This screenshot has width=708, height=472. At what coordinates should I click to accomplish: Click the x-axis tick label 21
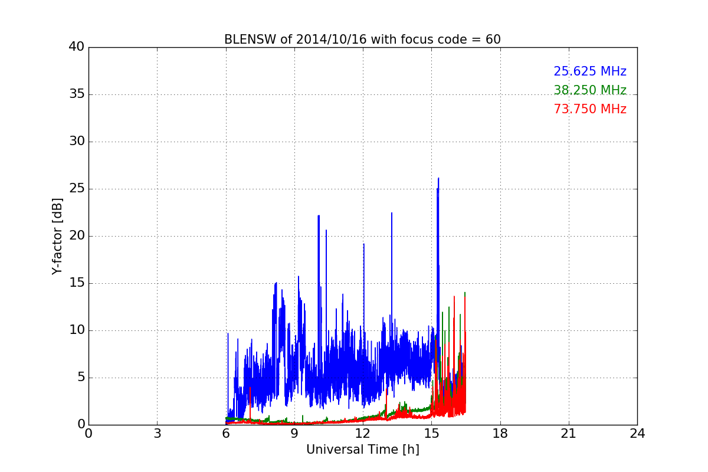click(569, 433)
